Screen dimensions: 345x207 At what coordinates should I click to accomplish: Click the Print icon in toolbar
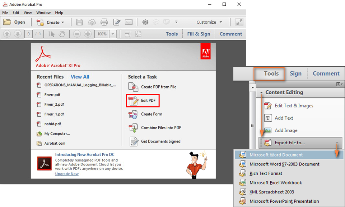click(104, 22)
